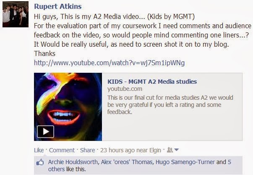Like the post using the Like link
This screenshot has height=175, width=253.
click(39, 150)
